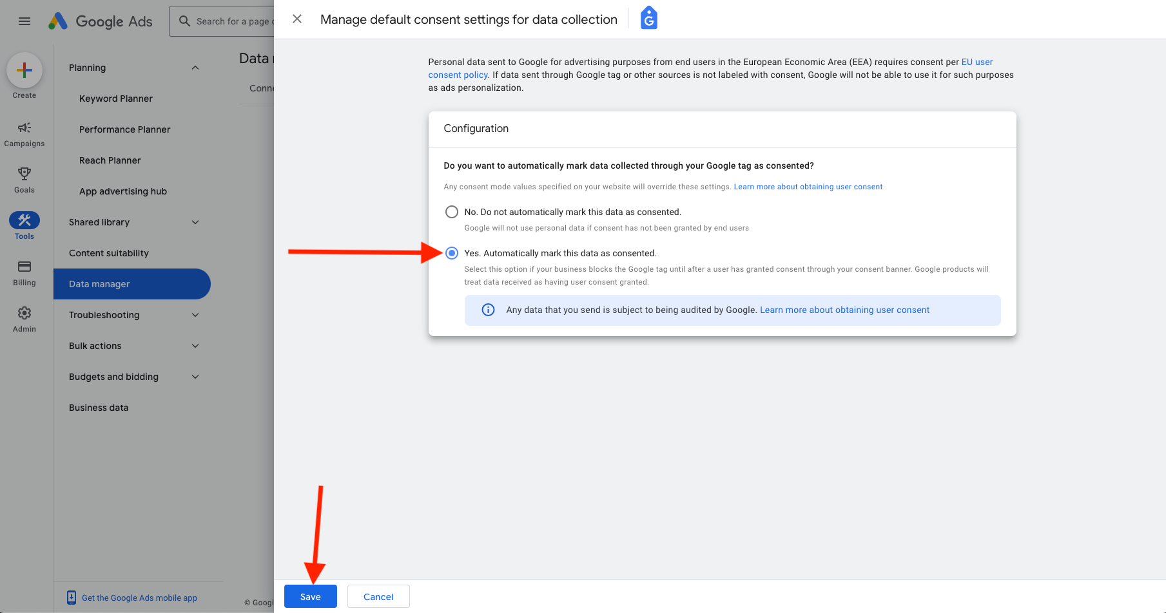Expand Budgets and bidding section
The image size is (1166, 613).
195,377
